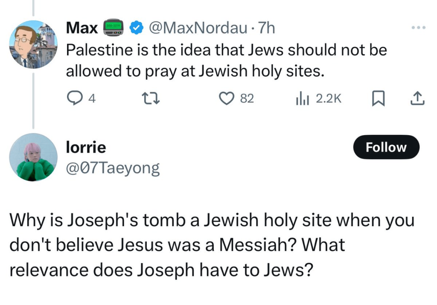Follow the lorrie account
The width and height of the screenshot is (437, 305).
point(386,147)
